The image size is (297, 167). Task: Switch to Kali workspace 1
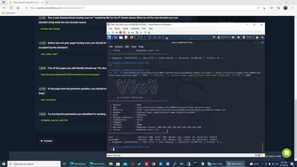(145, 37)
